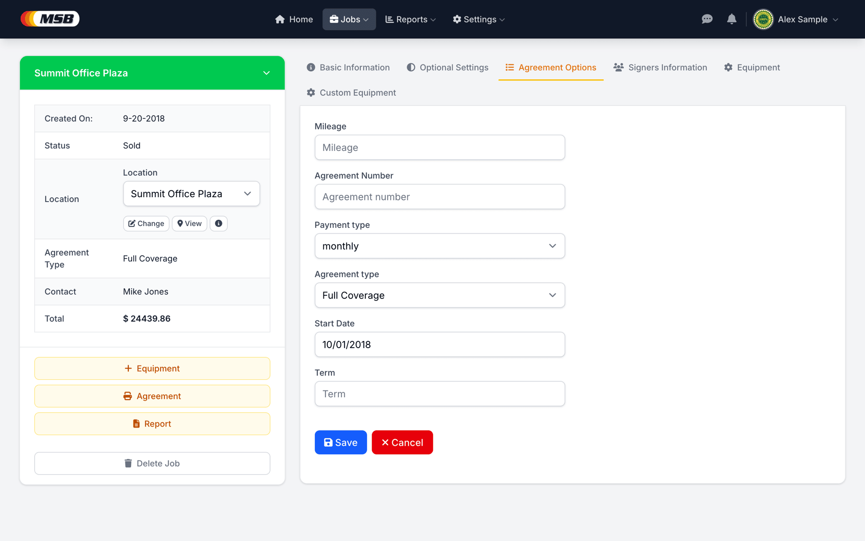Screen dimensions: 865x541
Task: Click the Report button
Action: pos(152,424)
